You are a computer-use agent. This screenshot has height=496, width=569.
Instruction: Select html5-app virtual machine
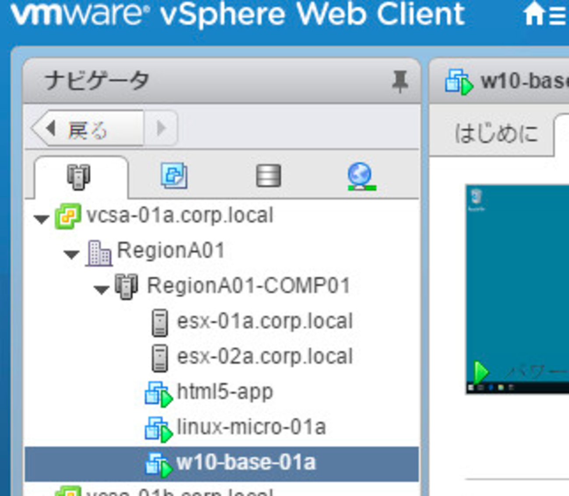coord(225,391)
